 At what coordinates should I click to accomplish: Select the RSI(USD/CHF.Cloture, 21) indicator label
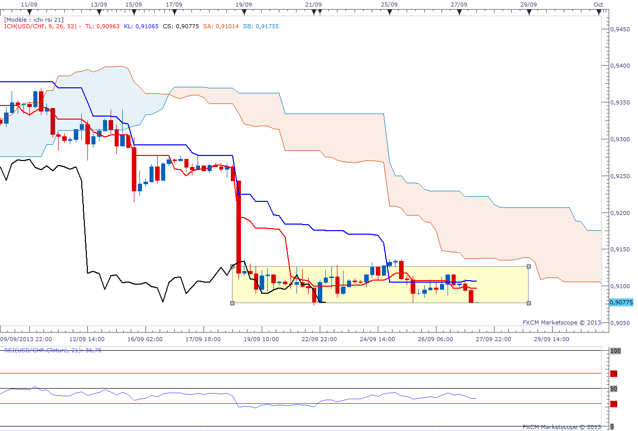pos(53,350)
